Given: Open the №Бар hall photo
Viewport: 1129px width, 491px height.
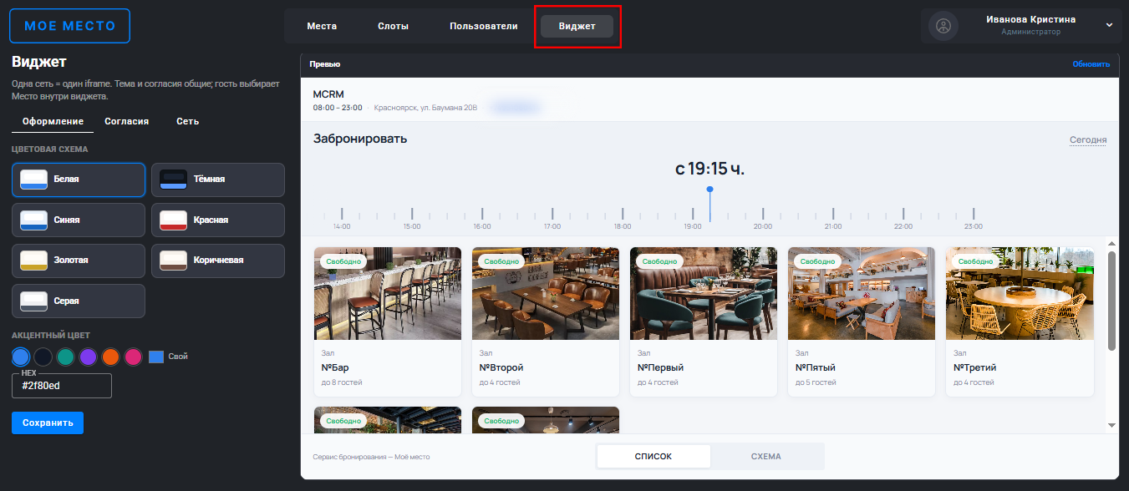Looking at the screenshot, I should click(x=388, y=293).
